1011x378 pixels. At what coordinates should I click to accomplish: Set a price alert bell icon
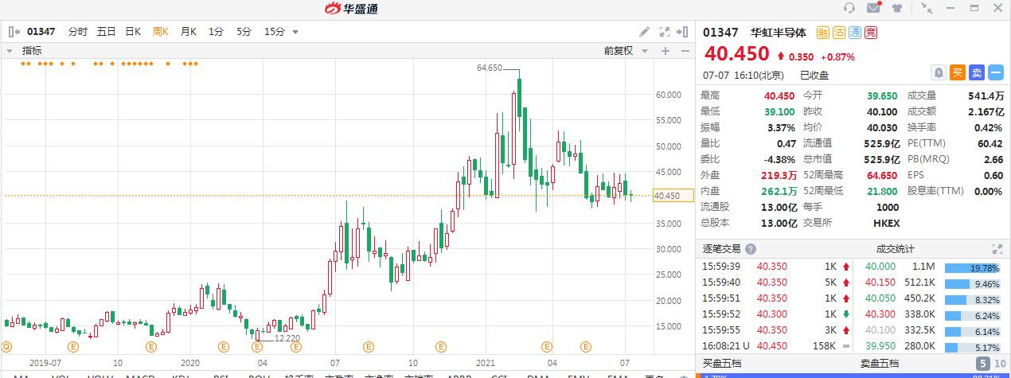(939, 72)
